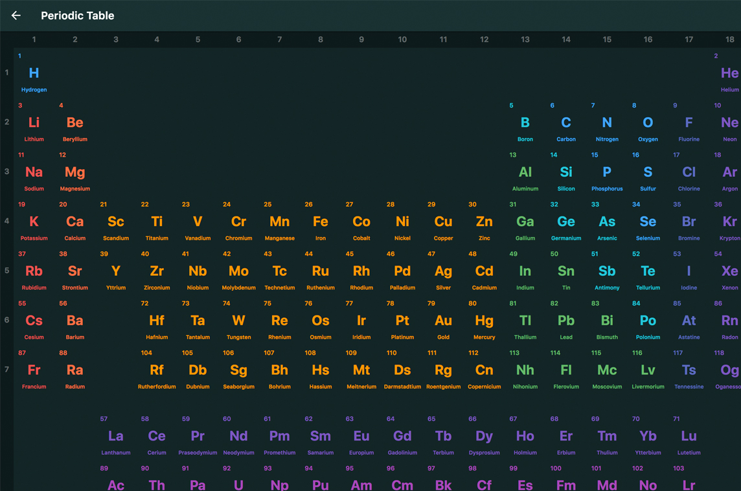The height and width of the screenshot is (491, 741).
Task: Select the Aluminum element
Action: [525, 172]
